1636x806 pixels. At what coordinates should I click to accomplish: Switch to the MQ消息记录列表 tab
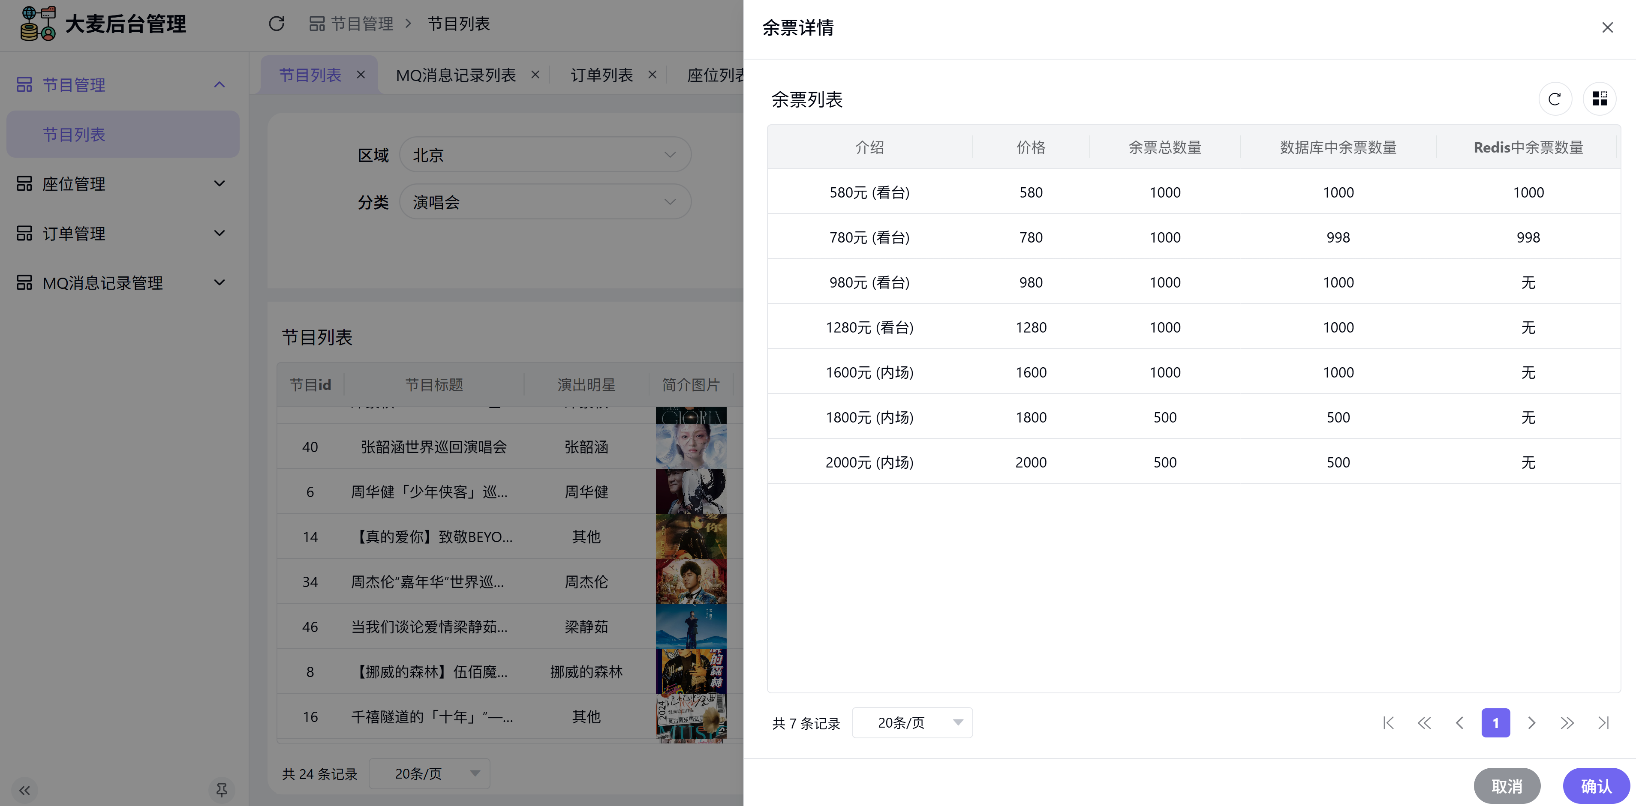(x=455, y=75)
